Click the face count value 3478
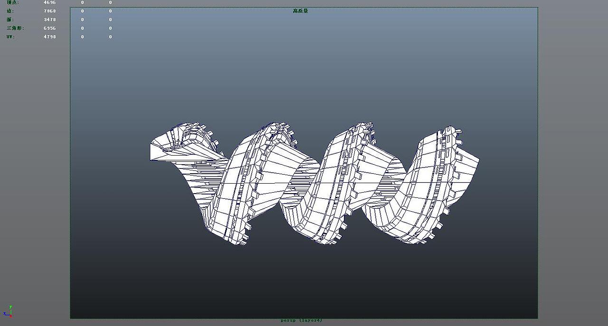608x326 pixels. point(49,19)
